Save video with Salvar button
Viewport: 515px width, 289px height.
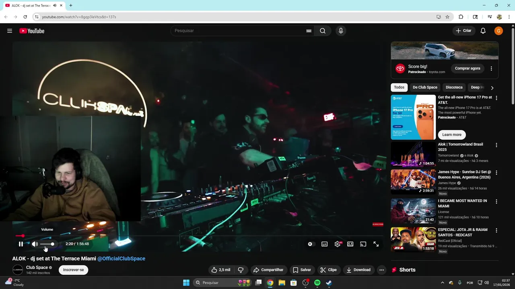[302, 270]
